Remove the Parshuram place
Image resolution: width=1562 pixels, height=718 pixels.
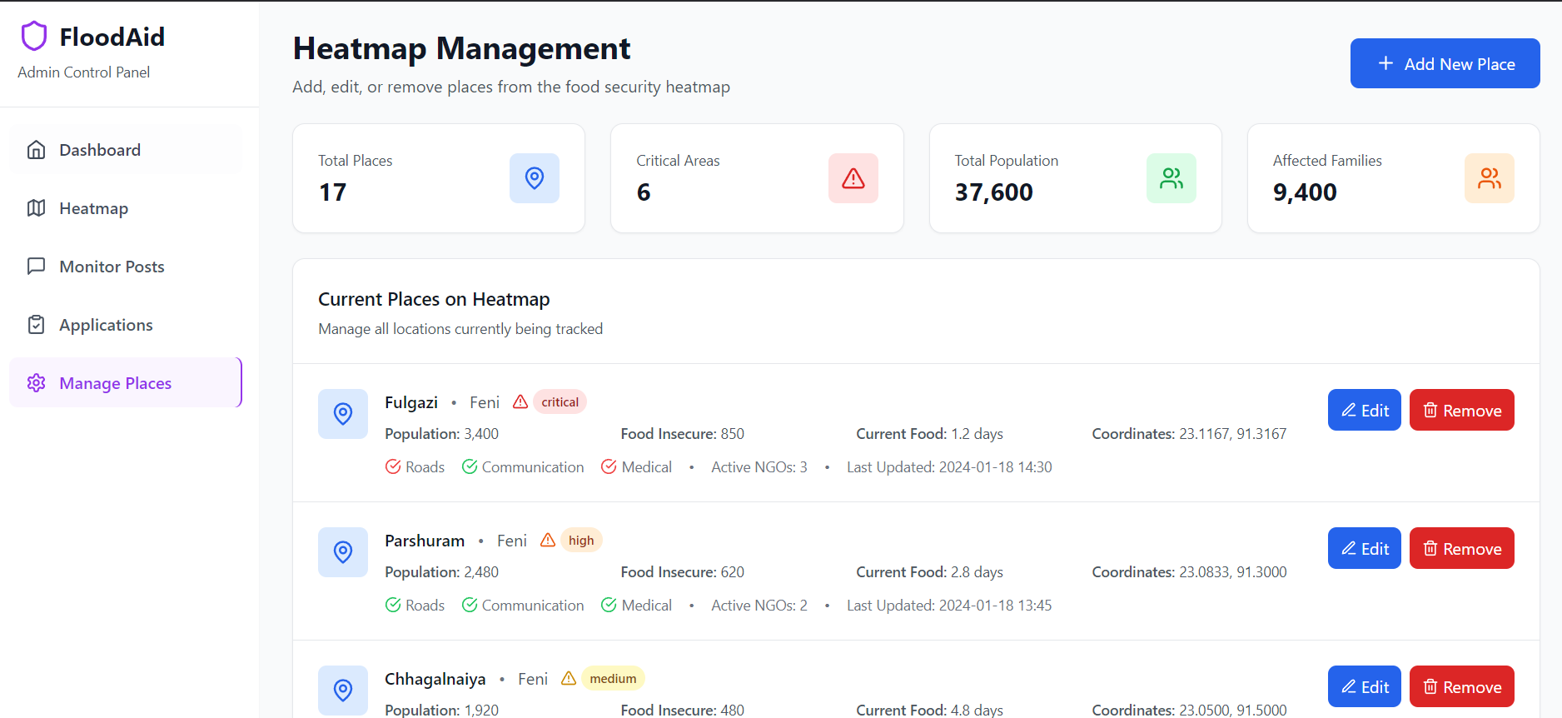[1461, 548]
